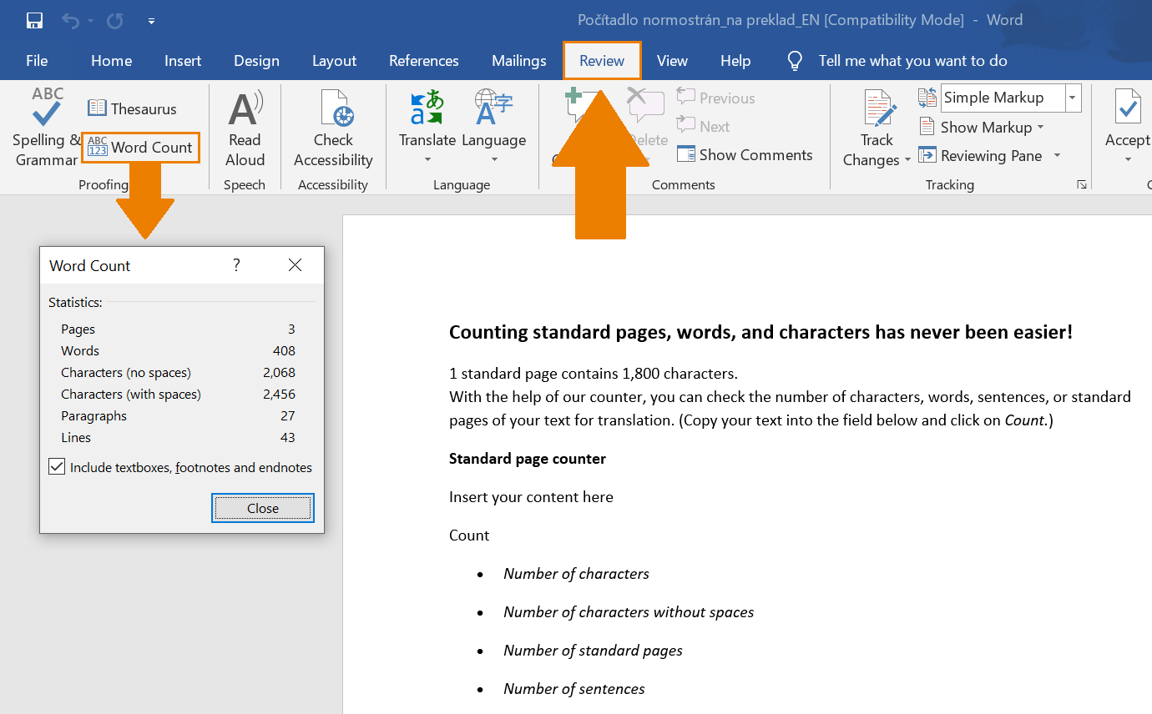The height and width of the screenshot is (714, 1152).
Task: Open the Reviewing Pane dropdown arrow
Action: click(x=1055, y=155)
